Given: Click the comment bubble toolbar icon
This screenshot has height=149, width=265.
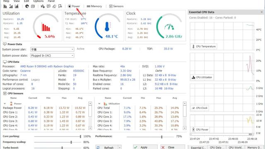Looking at the screenshot, I should coord(48,6).
